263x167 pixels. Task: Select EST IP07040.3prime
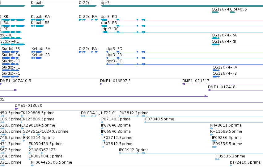click(x=102, y=128)
